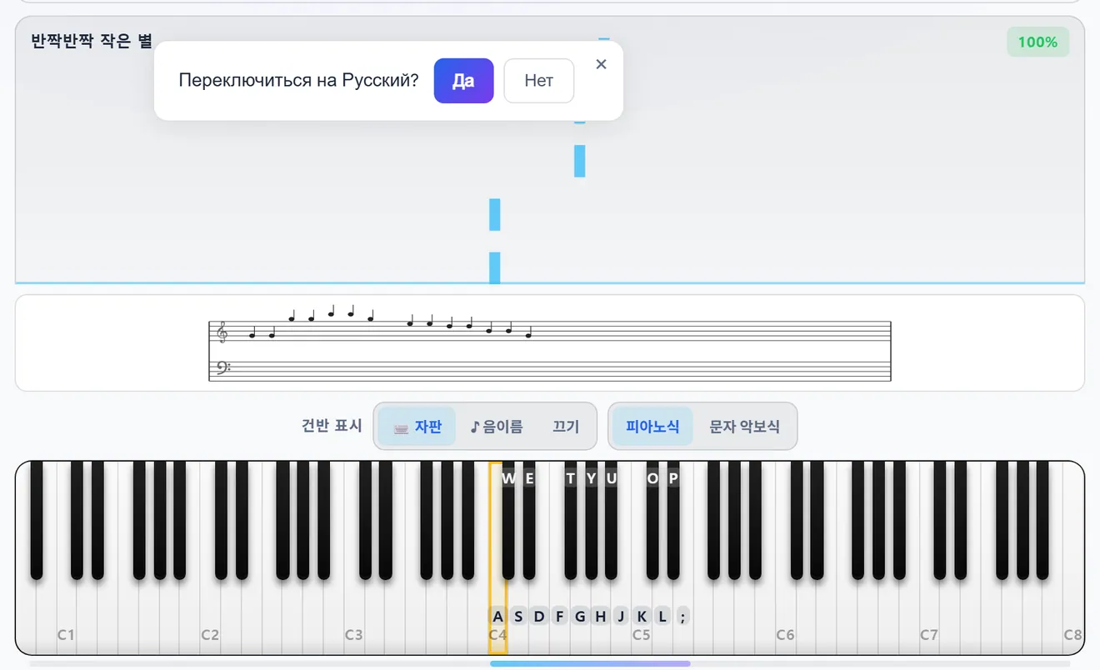1100x670 pixels.
Task: Click the bass clef on the staff
Action: tap(222, 367)
